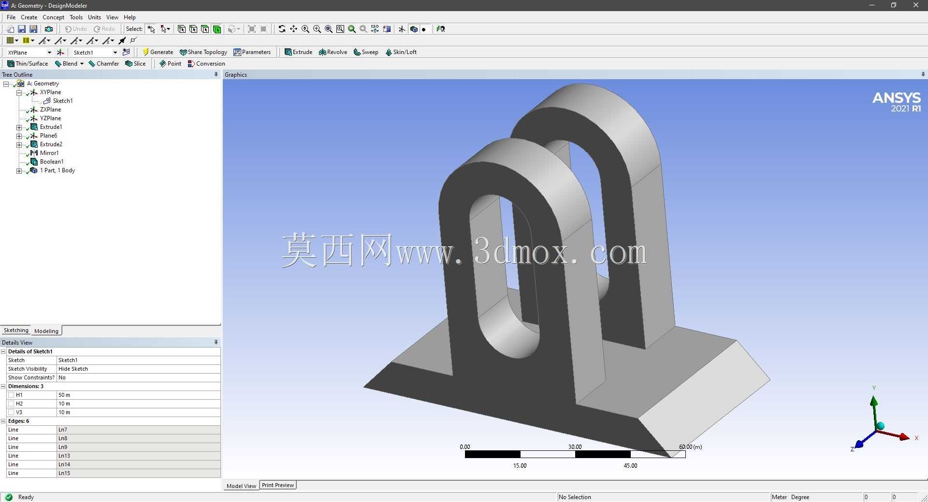The width and height of the screenshot is (928, 502).
Task: Click the Undo button
Action: tap(76, 29)
